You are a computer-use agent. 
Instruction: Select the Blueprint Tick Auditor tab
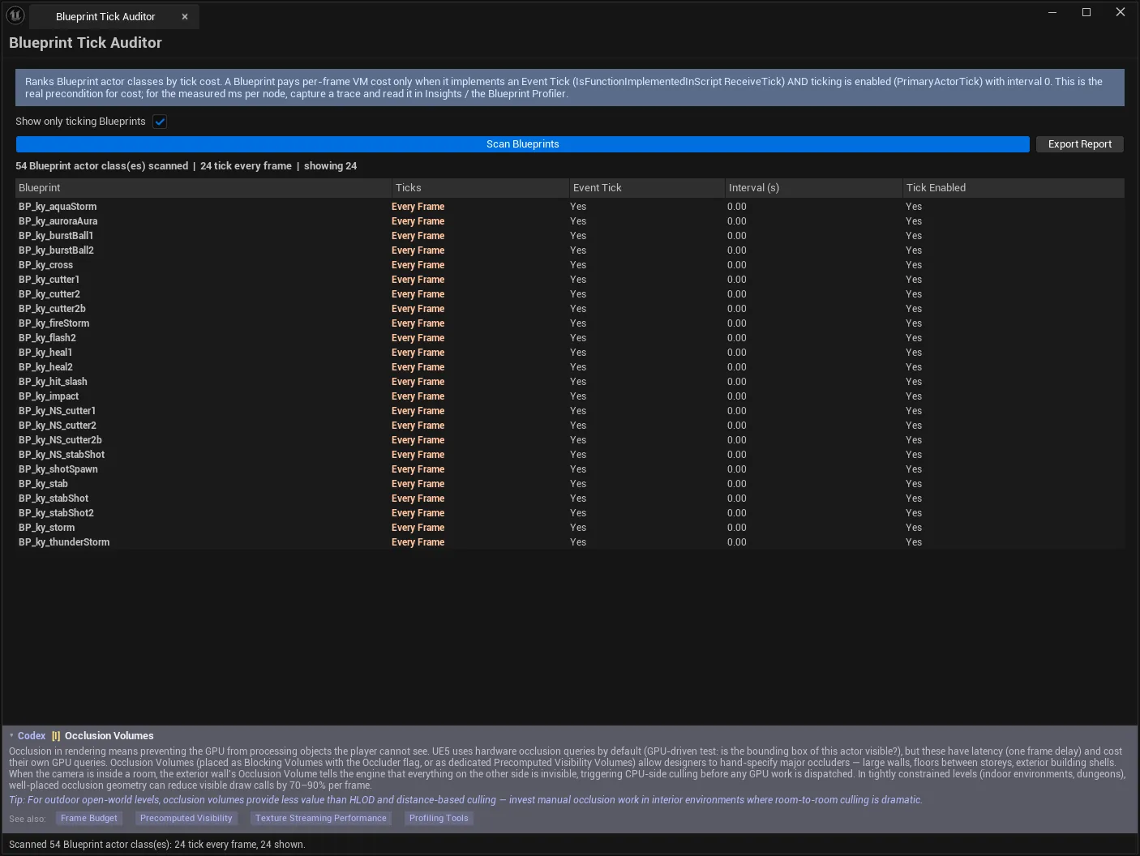point(114,16)
